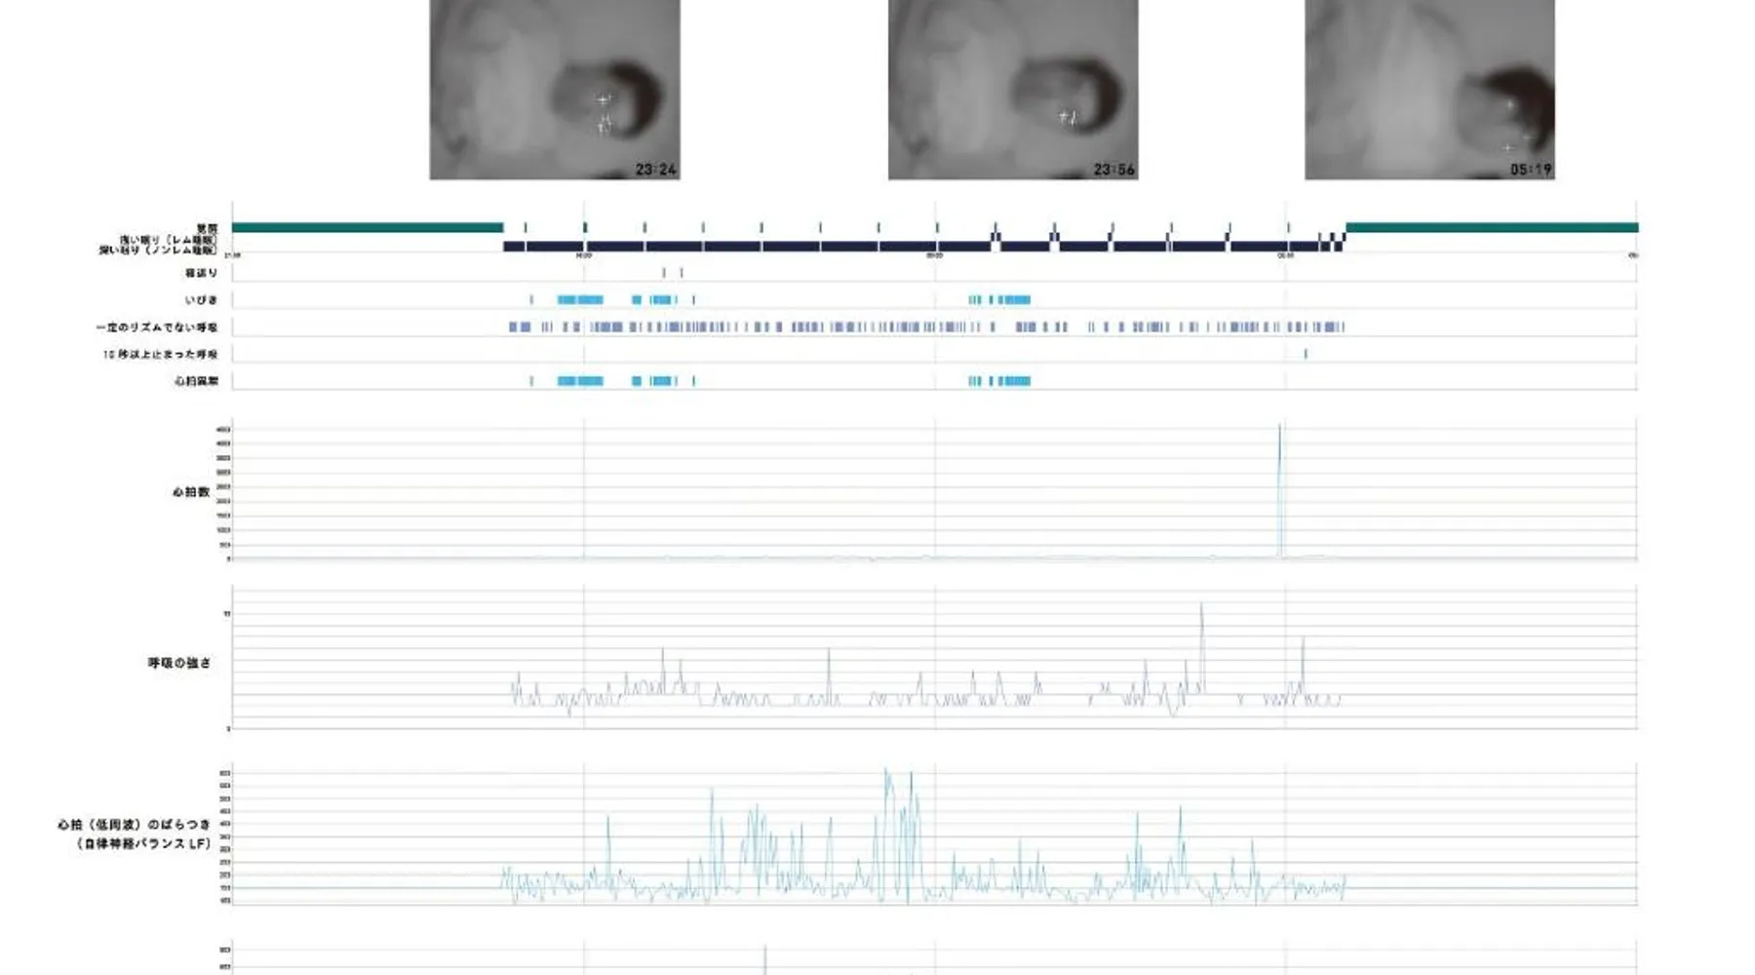This screenshot has width=1755, height=975.
Task: Select the last いびき event cluster
Action: 1000,300
